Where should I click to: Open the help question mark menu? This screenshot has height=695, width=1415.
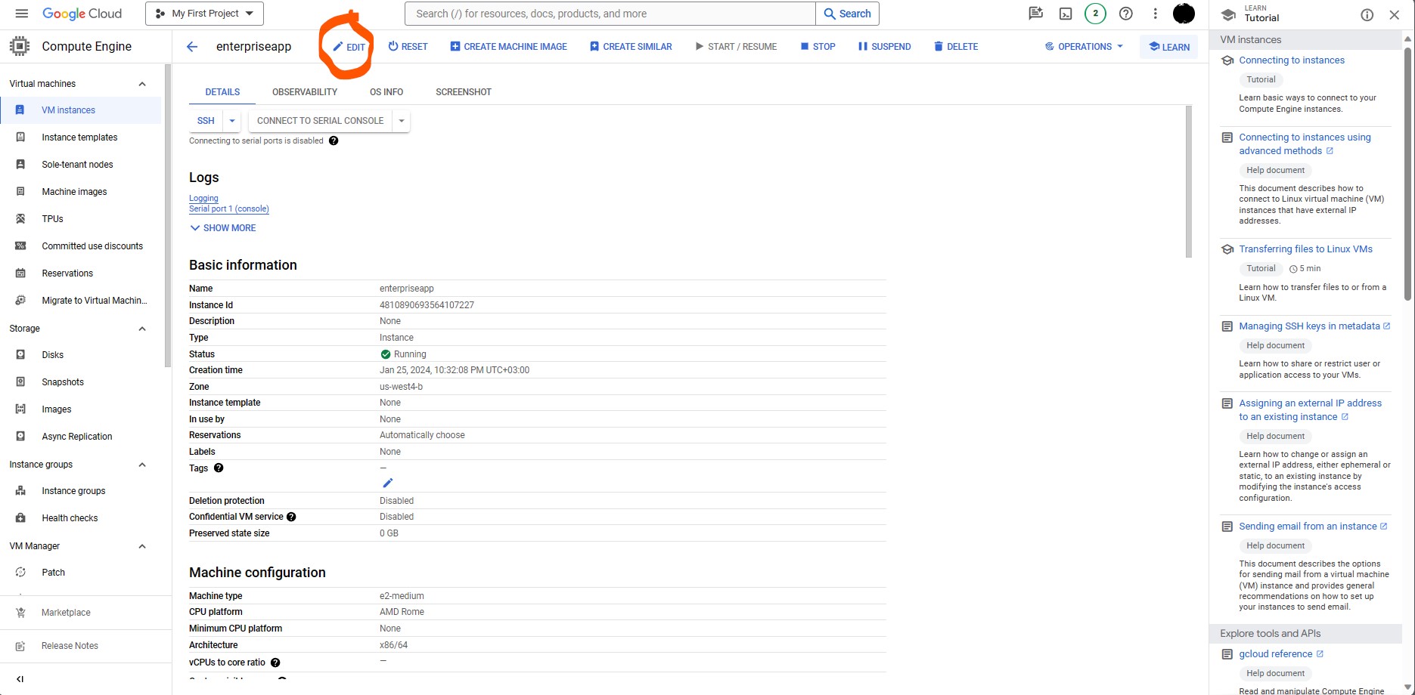pyautogui.click(x=1125, y=14)
